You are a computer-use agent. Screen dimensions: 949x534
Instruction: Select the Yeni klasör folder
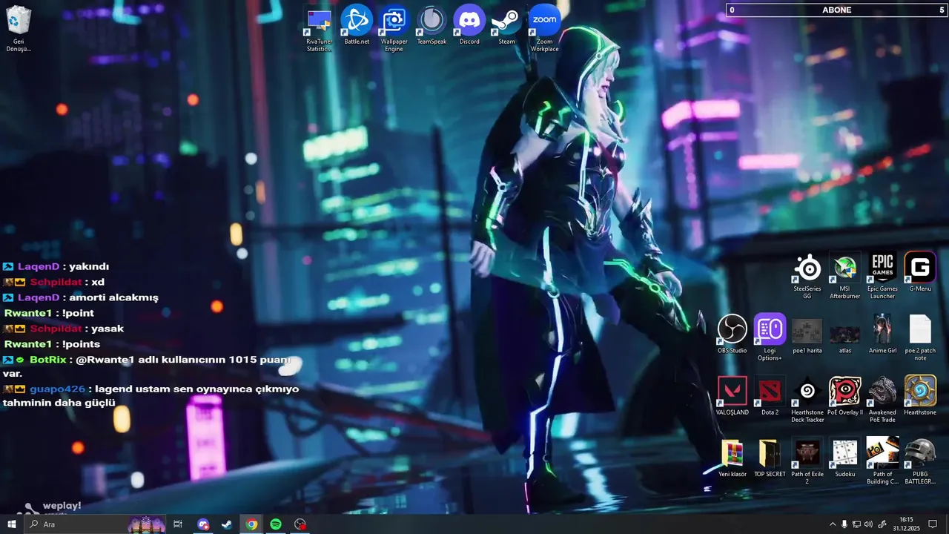(x=733, y=457)
